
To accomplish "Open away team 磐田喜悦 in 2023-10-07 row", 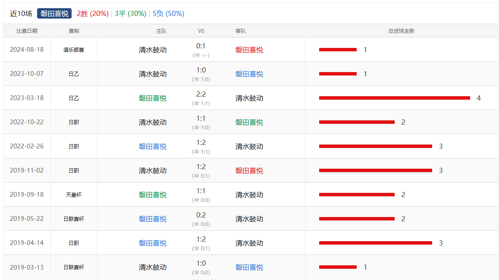I will click(249, 74).
